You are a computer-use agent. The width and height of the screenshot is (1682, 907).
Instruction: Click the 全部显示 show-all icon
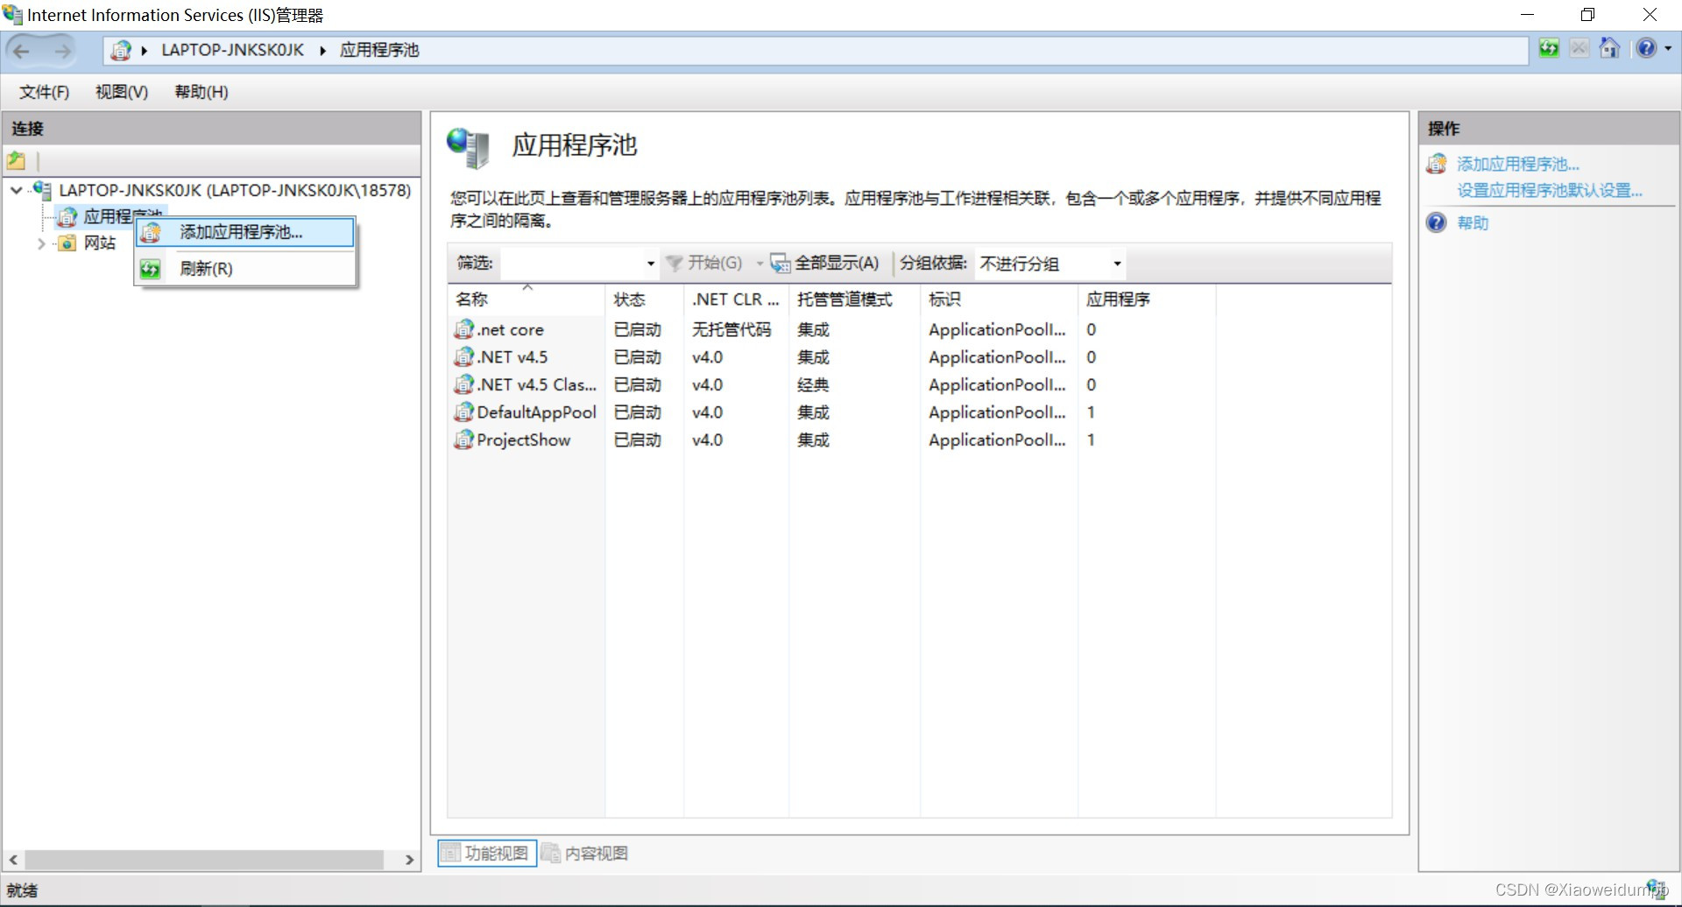[780, 263]
